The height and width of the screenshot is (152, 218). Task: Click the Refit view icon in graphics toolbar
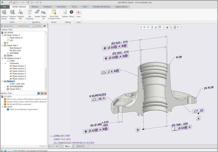pyautogui.click(x=141, y=27)
